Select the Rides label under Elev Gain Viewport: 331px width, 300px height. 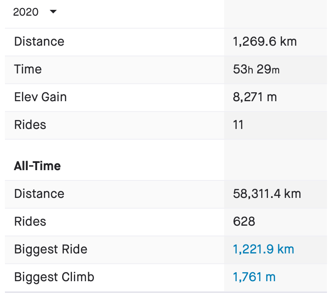(x=30, y=125)
